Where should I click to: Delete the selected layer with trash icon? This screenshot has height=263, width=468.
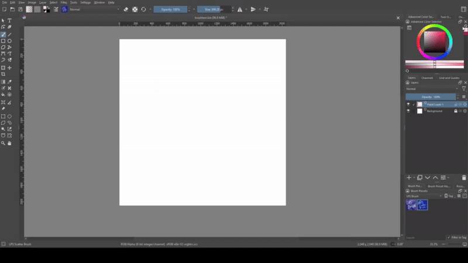click(464, 177)
